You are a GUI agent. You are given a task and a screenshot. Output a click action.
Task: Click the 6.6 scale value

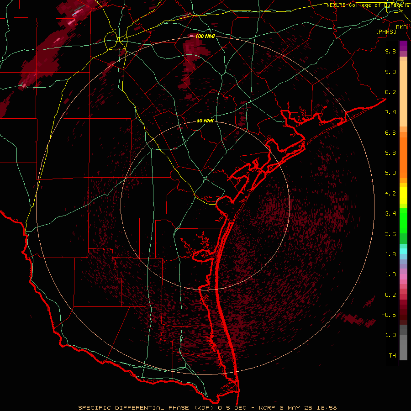390,132
